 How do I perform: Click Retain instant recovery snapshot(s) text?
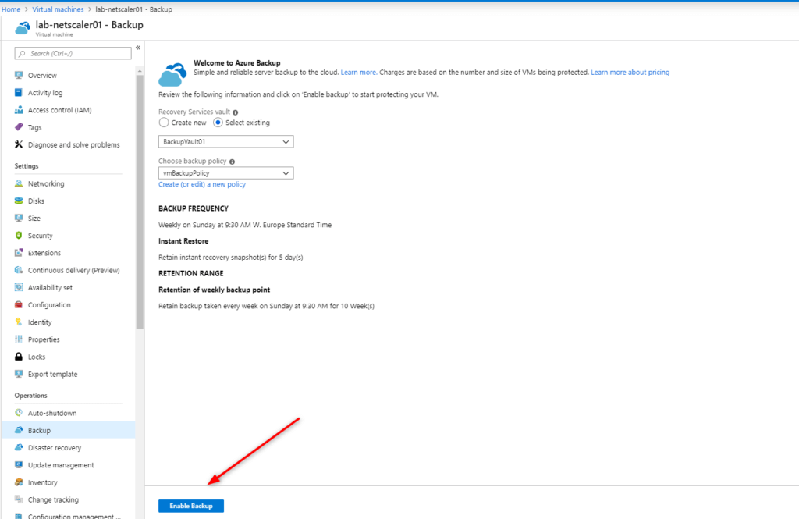[x=231, y=258]
